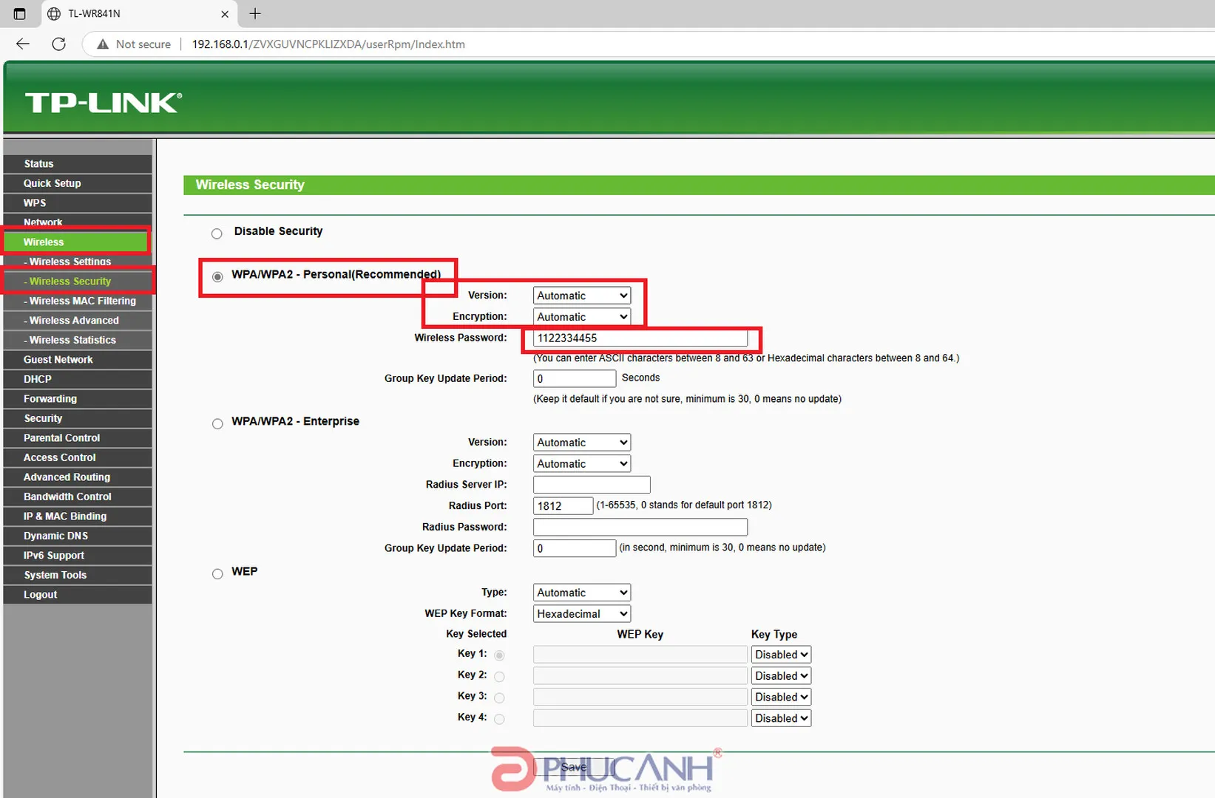The height and width of the screenshot is (798, 1215).
Task: Go to WPS menu item
Action: click(78, 203)
